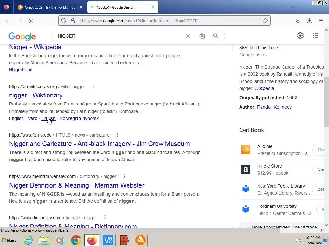The image size is (329, 247).
Task: Follow the Norwegian Nynorsk sitelink
Action: (79, 118)
